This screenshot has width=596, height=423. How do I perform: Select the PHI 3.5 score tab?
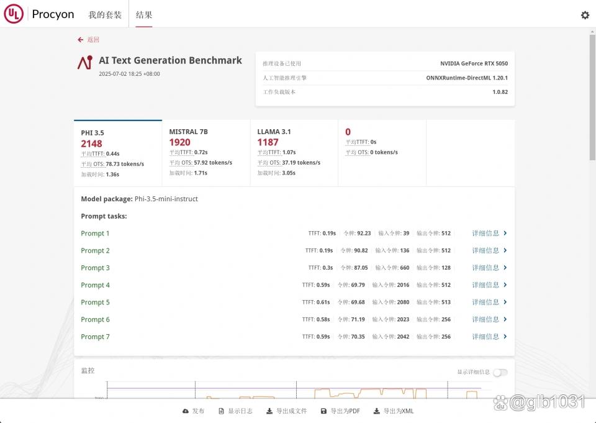(118, 153)
